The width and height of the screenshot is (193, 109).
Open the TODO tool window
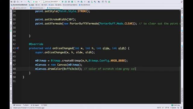coord(44,105)
